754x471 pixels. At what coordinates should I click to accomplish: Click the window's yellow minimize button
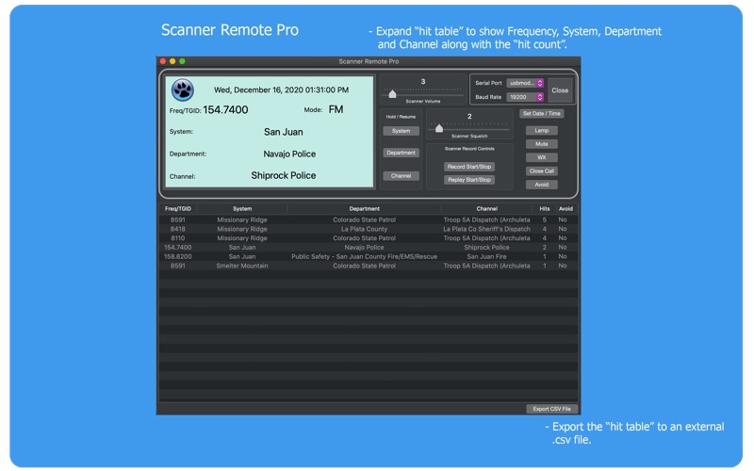(172, 61)
